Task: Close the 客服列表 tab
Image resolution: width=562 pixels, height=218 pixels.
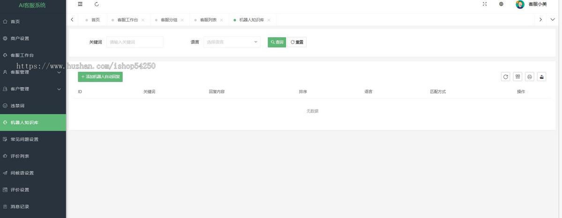Action: pyautogui.click(x=222, y=20)
